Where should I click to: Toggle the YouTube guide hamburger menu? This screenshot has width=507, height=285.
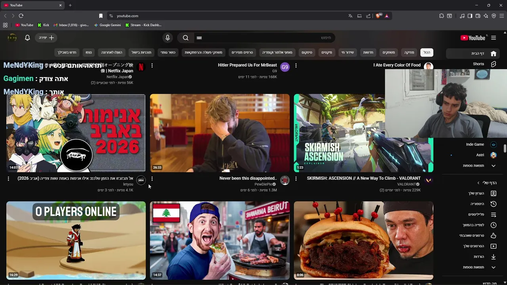[494, 38]
